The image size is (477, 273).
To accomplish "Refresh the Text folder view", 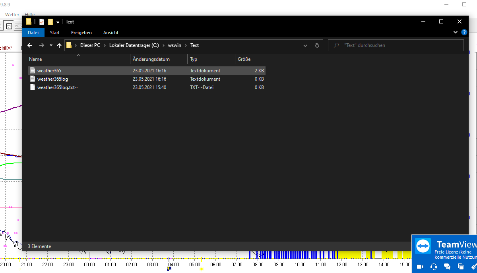I will click(x=317, y=45).
